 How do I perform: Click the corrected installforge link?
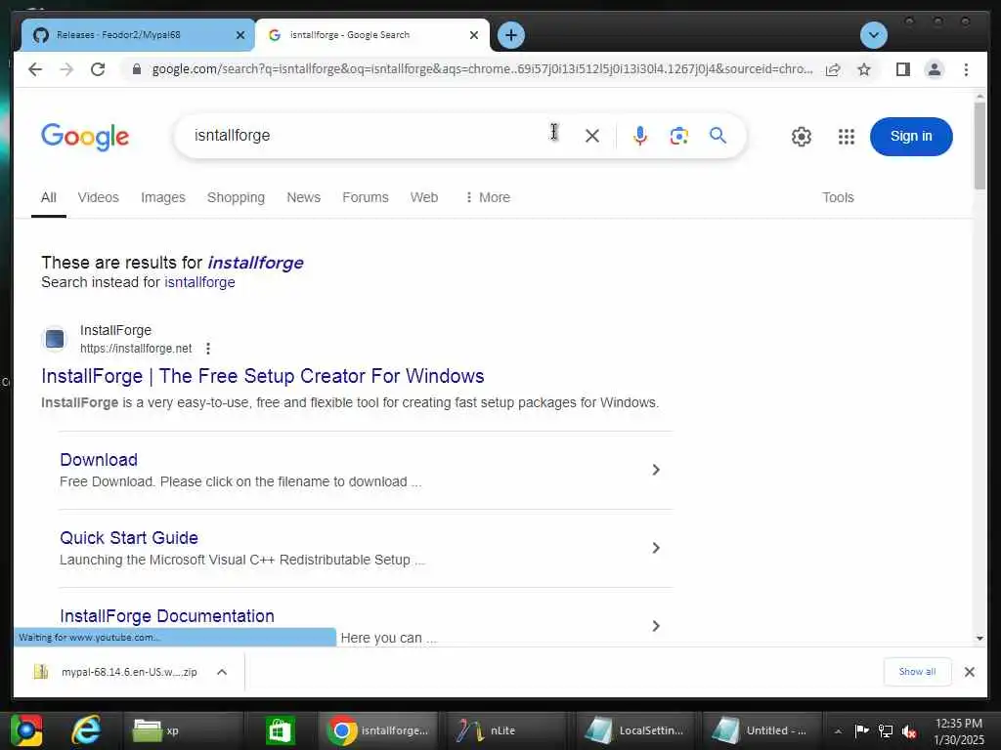255,263
